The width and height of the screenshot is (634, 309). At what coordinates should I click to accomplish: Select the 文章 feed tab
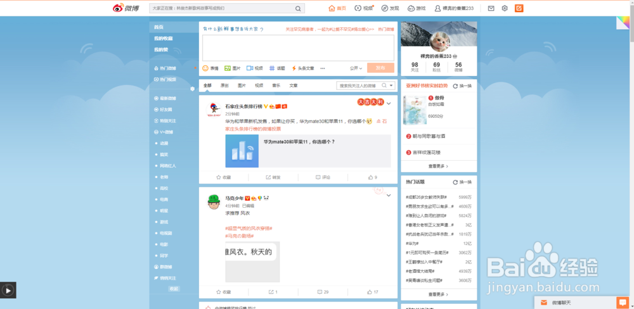tap(294, 85)
